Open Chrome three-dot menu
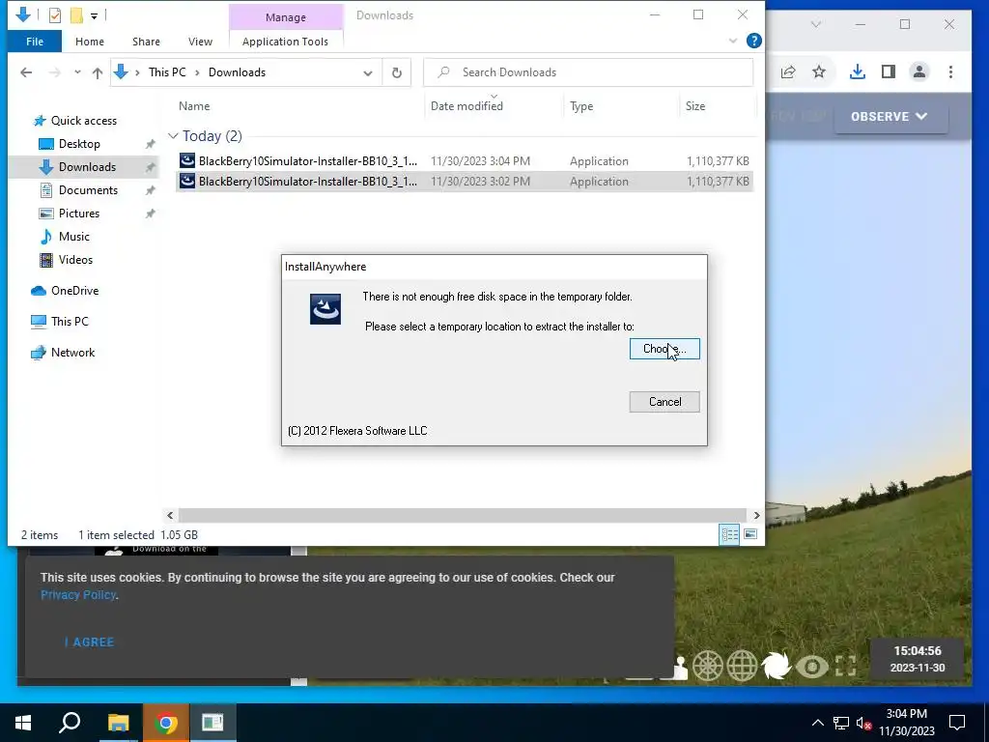This screenshot has width=989, height=742. pyautogui.click(x=950, y=71)
